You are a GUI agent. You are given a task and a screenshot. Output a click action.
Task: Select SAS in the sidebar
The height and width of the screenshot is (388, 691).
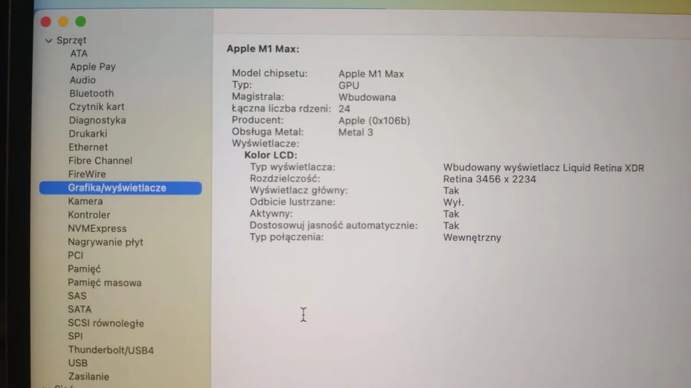(77, 296)
